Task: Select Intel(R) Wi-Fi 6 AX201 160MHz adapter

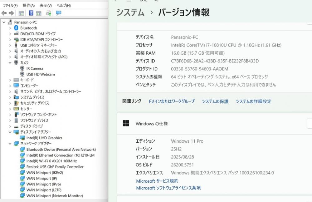Action: pyautogui.click(x=51, y=161)
